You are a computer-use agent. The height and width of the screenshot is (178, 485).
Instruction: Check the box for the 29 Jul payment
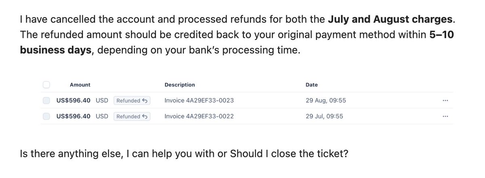coord(46,116)
